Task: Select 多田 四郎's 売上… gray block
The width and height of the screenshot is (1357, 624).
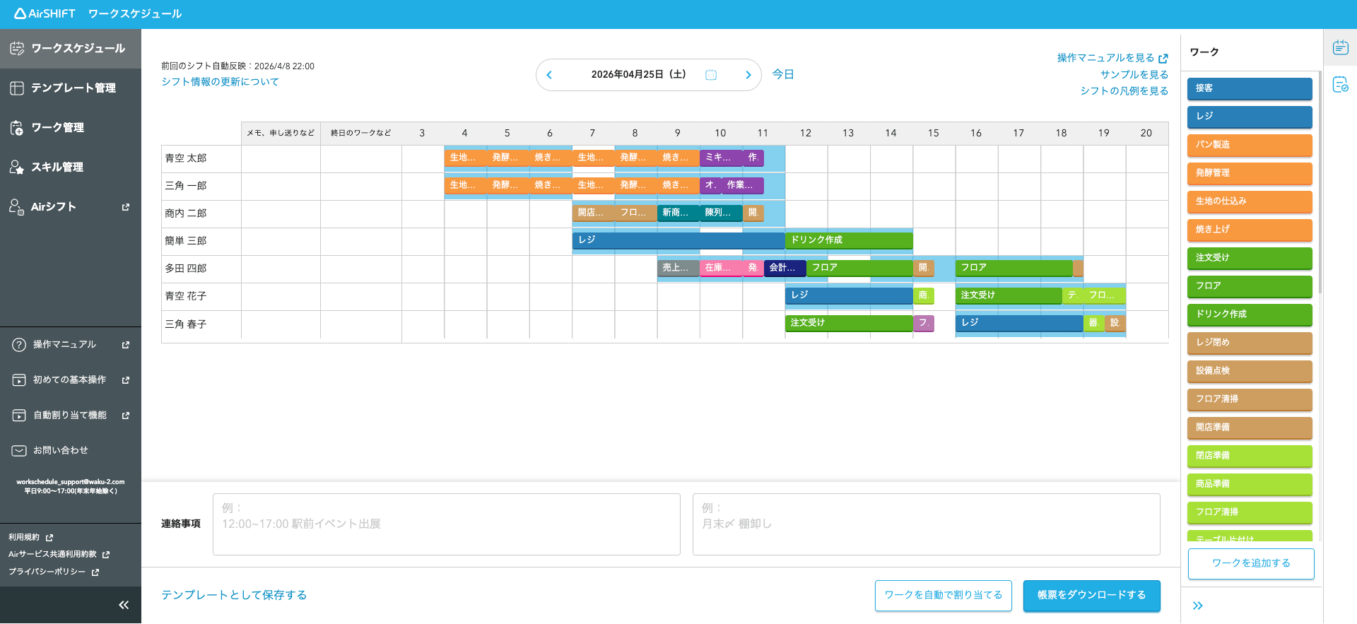Action: (678, 268)
